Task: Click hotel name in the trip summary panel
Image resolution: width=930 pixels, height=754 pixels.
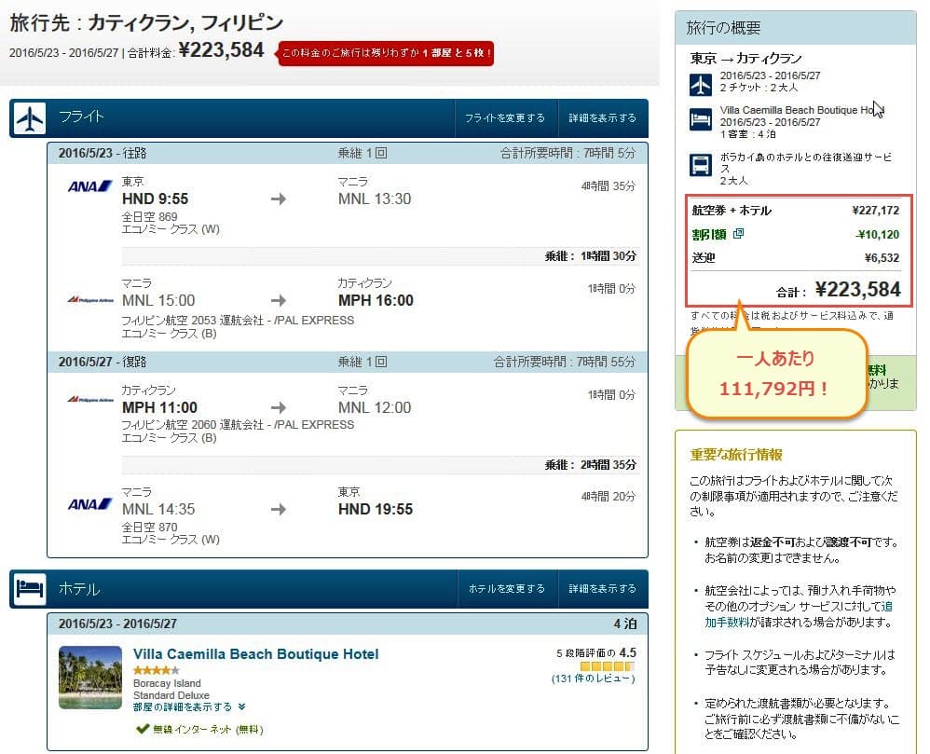Action: (x=802, y=110)
